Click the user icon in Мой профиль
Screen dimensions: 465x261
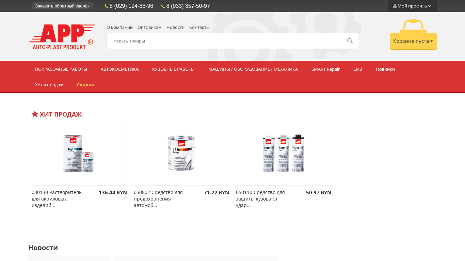pos(395,6)
